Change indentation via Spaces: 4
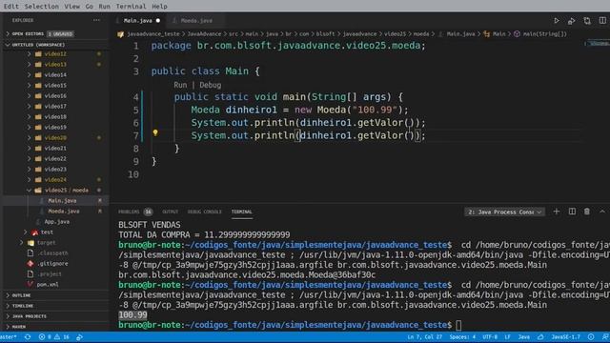 [x=462, y=337]
